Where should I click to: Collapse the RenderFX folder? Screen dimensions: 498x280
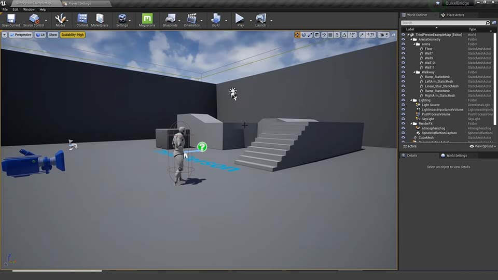coord(411,123)
